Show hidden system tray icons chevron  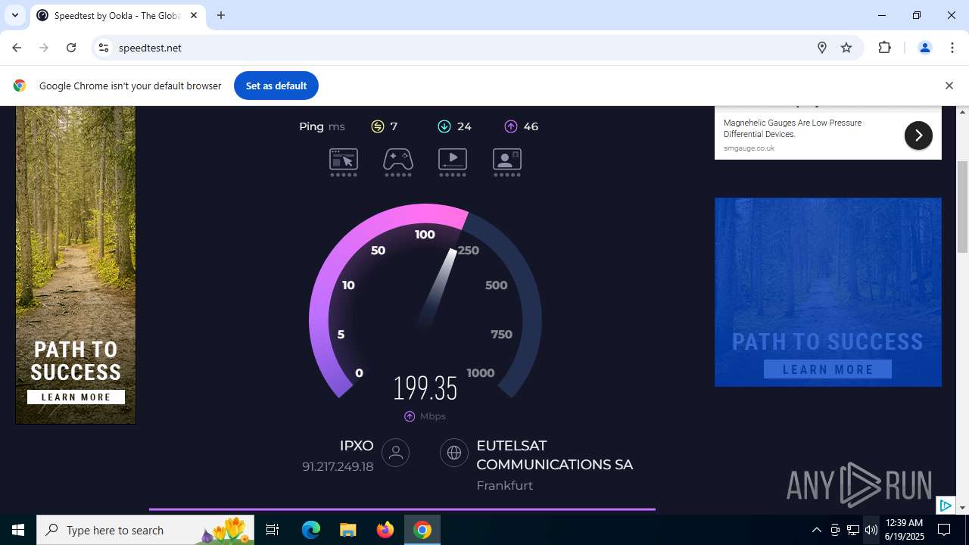(816, 530)
